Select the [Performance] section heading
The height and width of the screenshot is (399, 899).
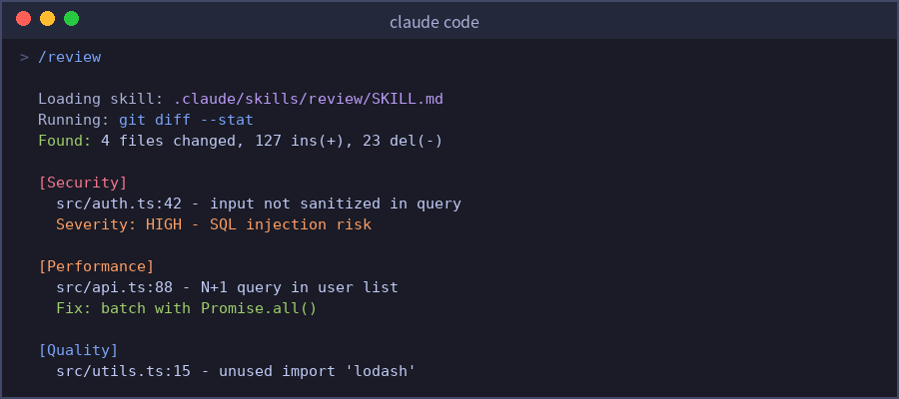(x=96, y=266)
